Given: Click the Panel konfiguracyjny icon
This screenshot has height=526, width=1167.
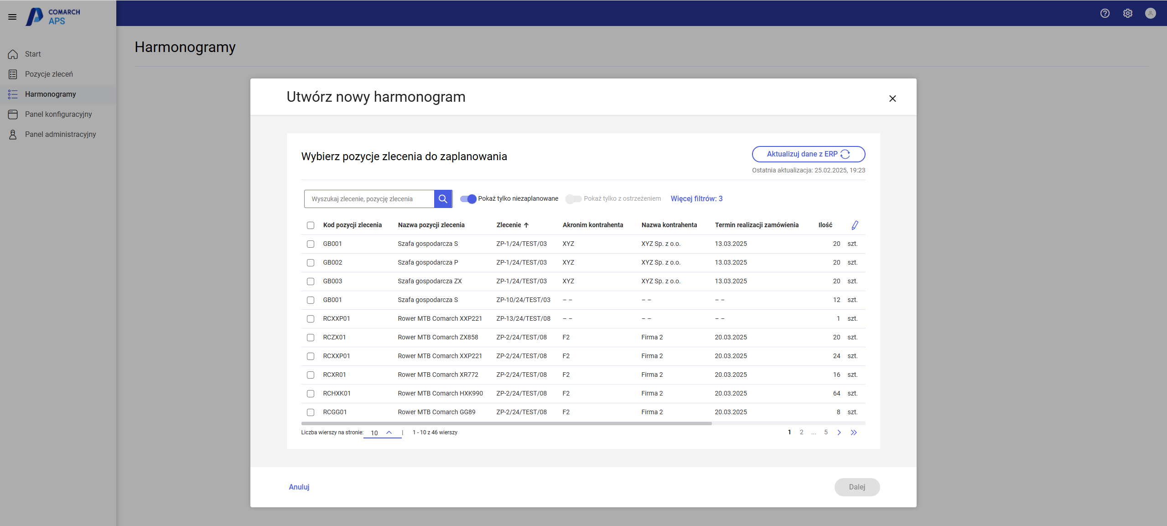Looking at the screenshot, I should tap(13, 114).
